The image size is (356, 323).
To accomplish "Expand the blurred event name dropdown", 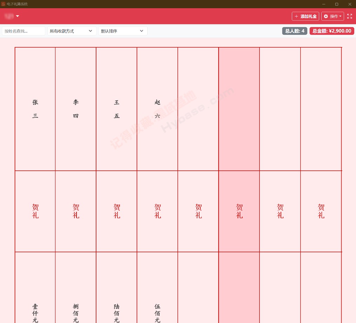I will point(12,16).
